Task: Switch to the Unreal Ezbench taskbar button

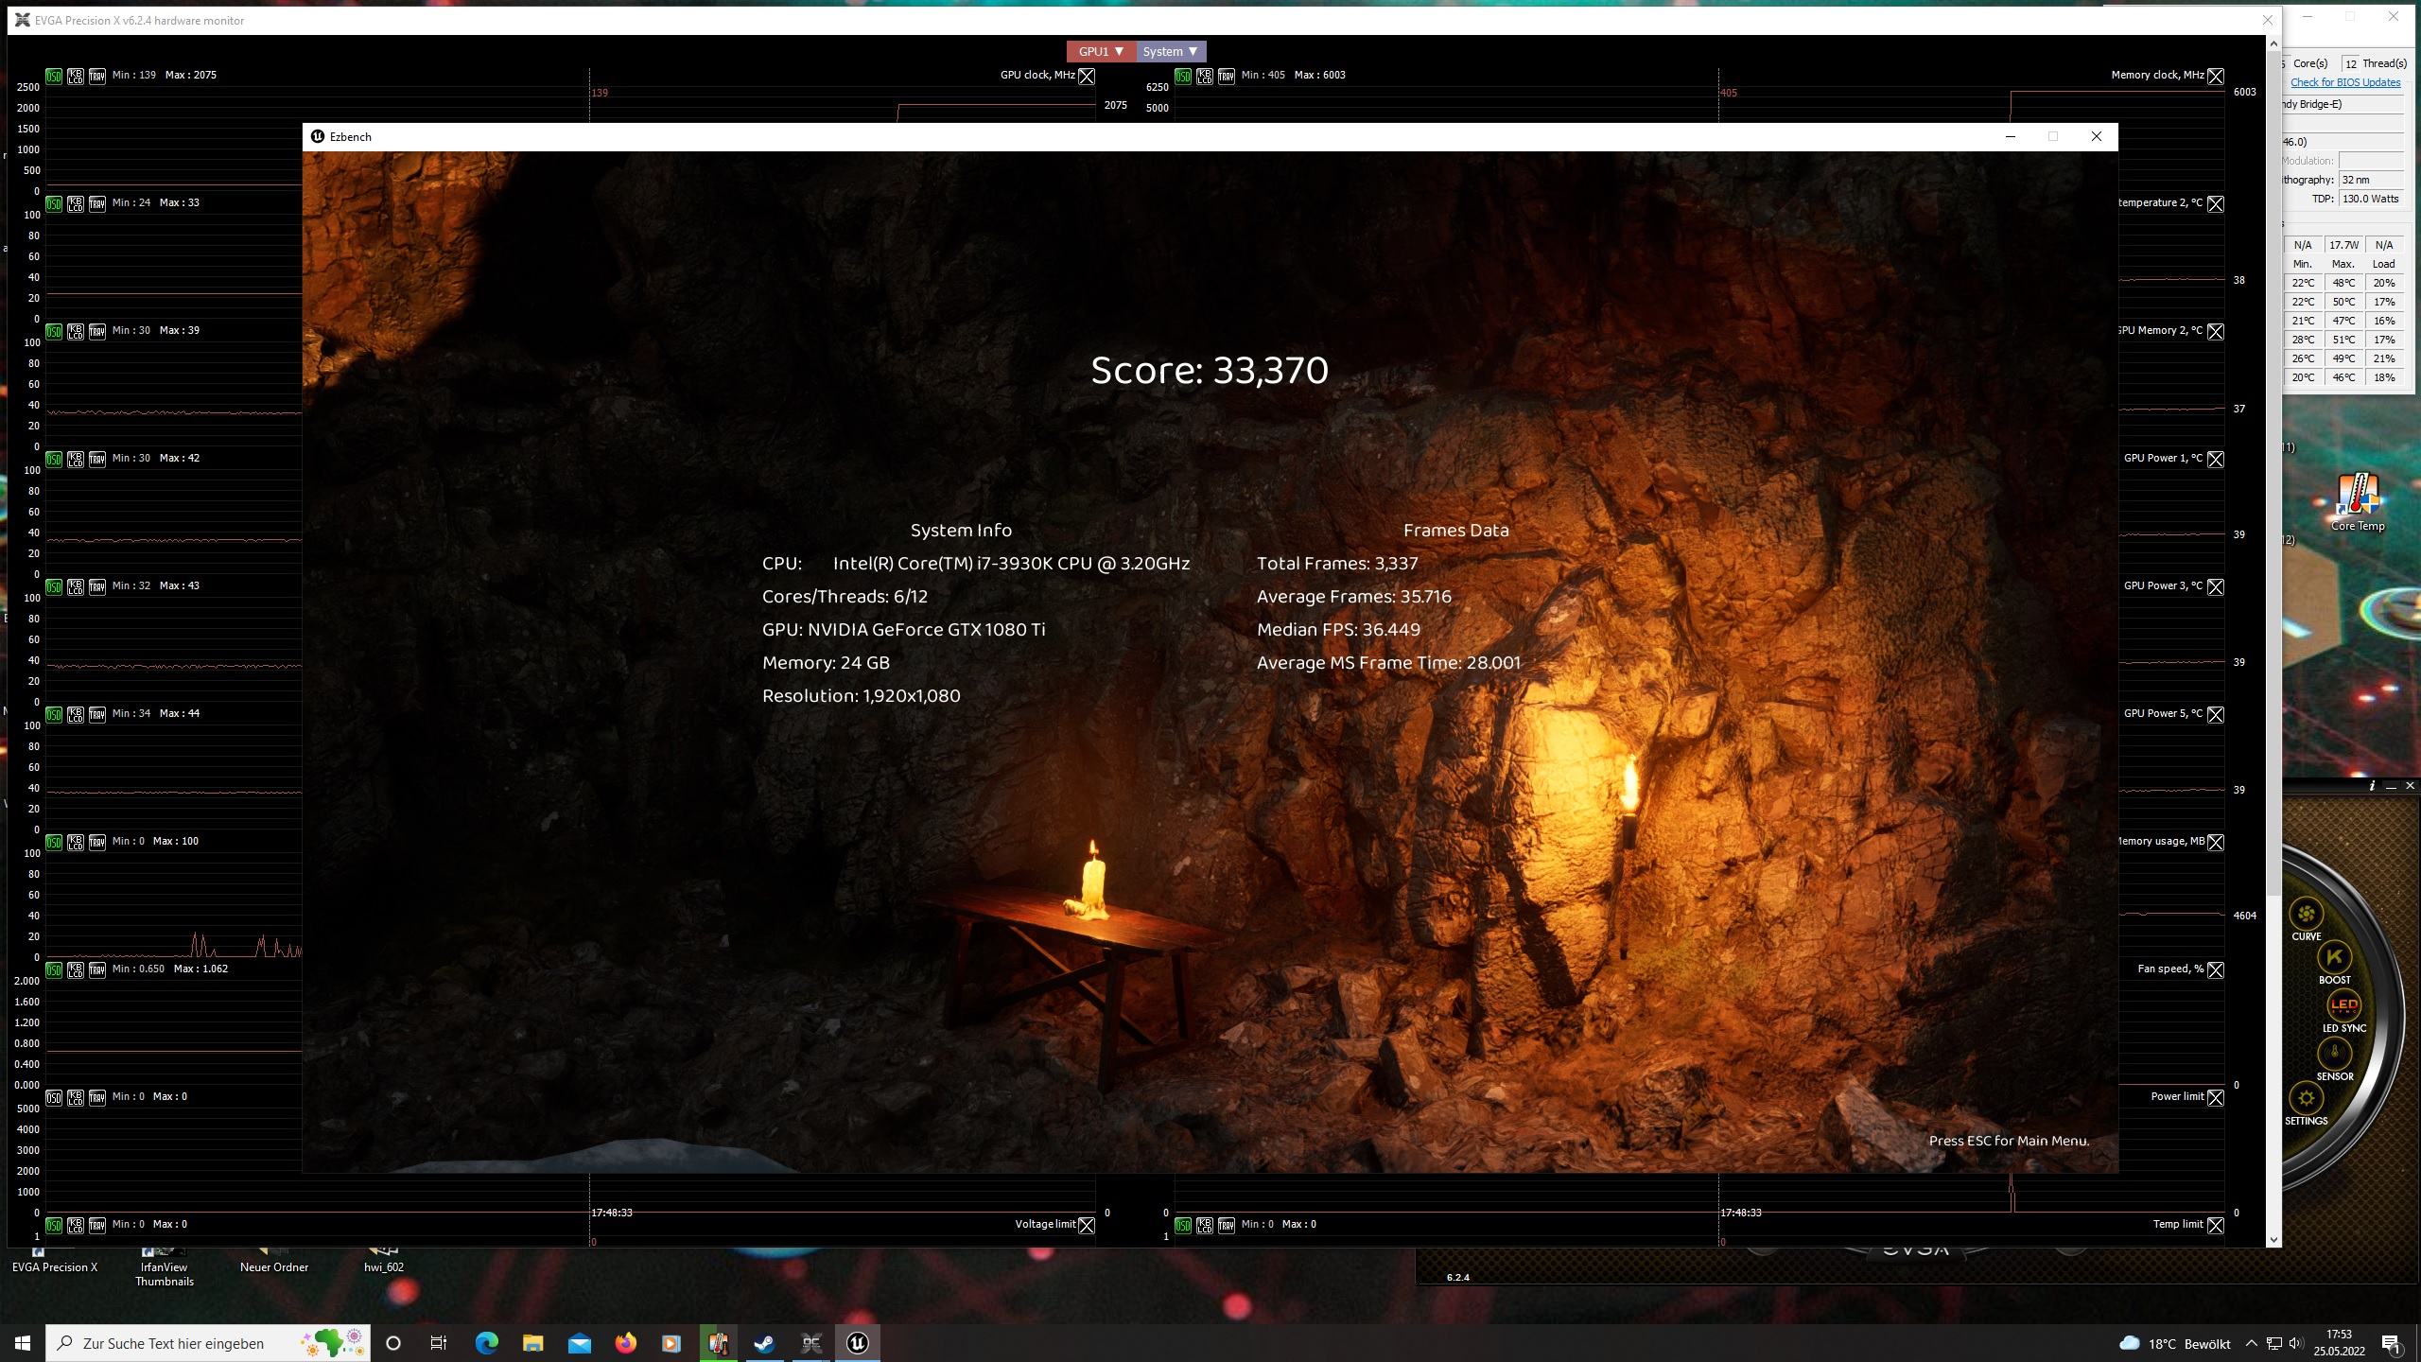Action: pyautogui.click(x=858, y=1343)
